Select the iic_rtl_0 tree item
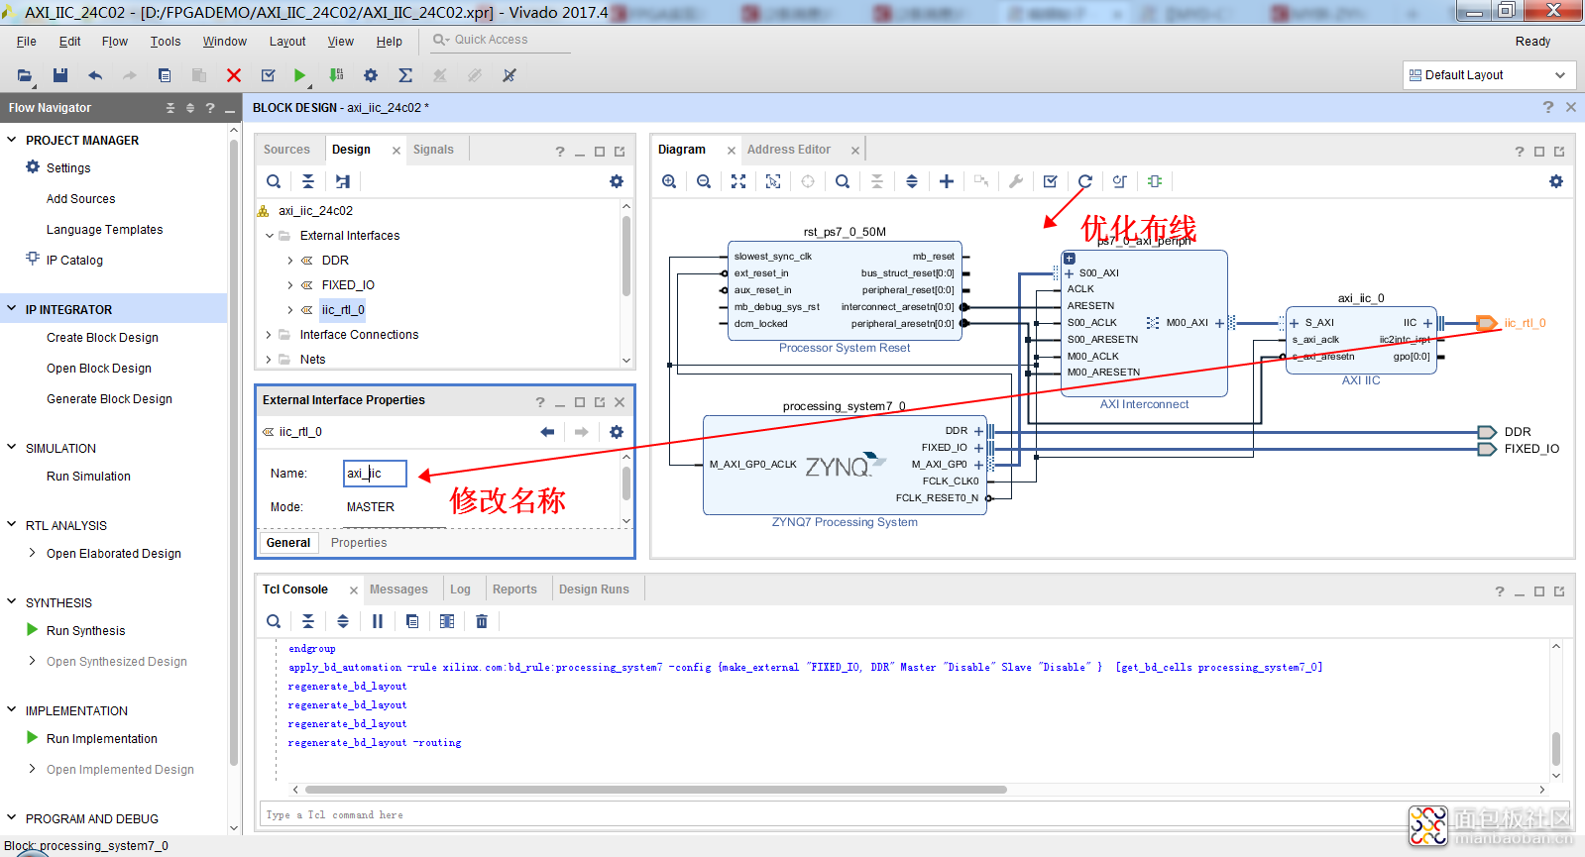The width and height of the screenshot is (1585, 857). pyautogui.click(x=342, y=310)
